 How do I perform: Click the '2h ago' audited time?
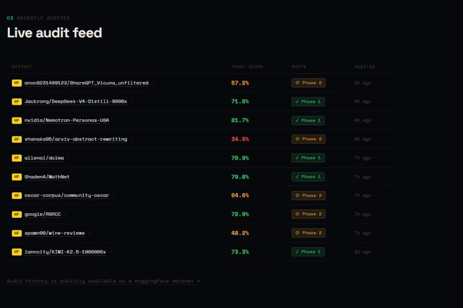(x=362, y=83)
